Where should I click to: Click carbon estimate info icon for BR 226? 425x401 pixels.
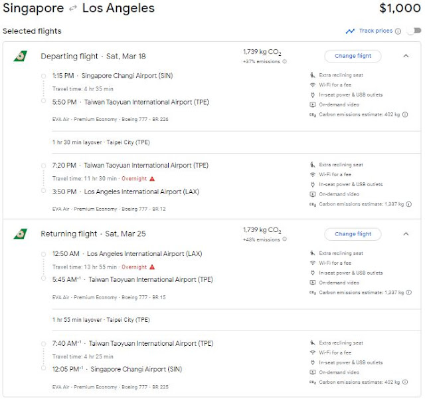[405, 114]
